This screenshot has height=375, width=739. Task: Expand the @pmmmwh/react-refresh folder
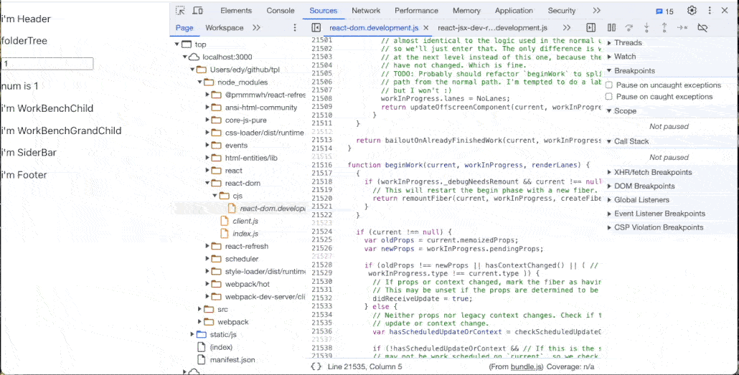click(207, 95)
